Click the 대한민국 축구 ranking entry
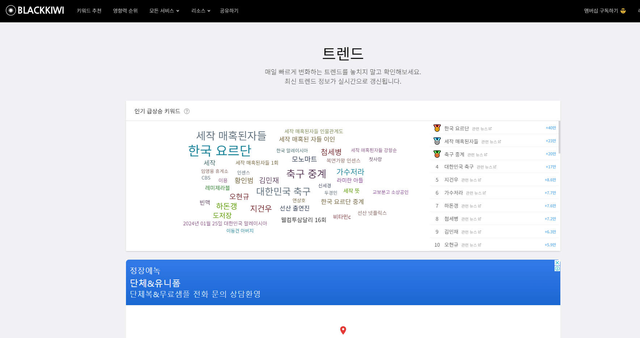The width and height of the screenshot is (640, 338). pos(458,166)
